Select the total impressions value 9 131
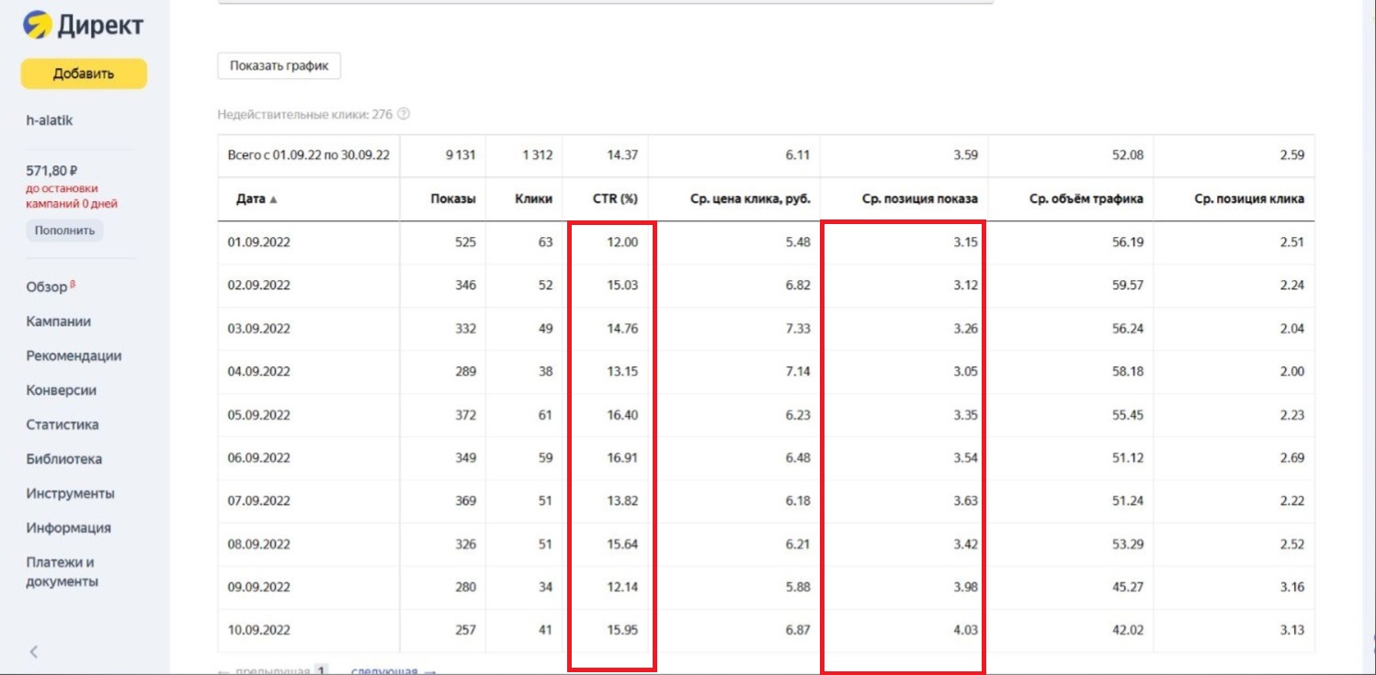The width and height of the screenshot is (1376, 675). coord(461,155)
